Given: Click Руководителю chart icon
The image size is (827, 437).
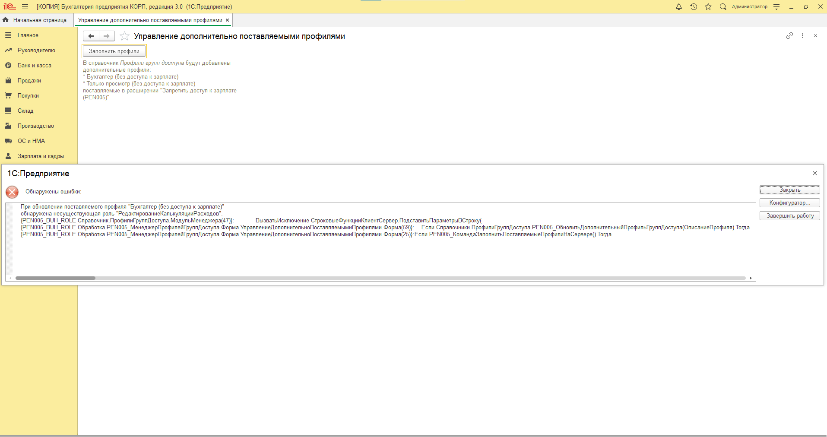Looking at the screenshot, I should click(8, 50).
